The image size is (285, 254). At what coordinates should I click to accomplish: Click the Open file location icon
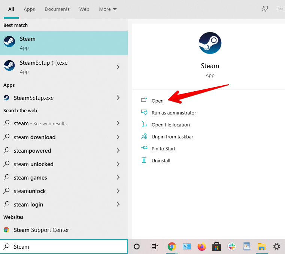click(144, 124)
